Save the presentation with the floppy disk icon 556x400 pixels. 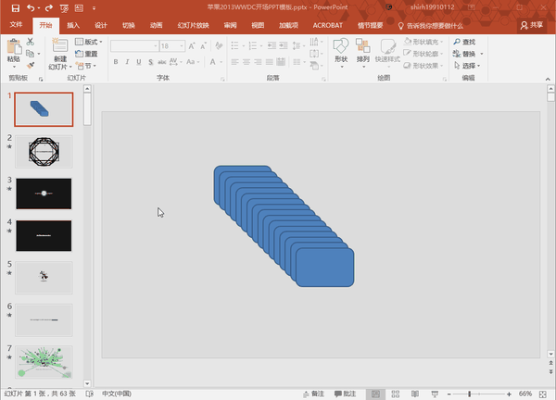coord(15,7)
